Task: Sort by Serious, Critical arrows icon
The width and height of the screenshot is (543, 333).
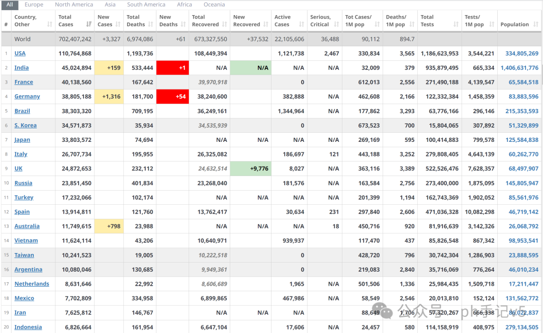Action: pyautogui.click(x=336, y=24)
